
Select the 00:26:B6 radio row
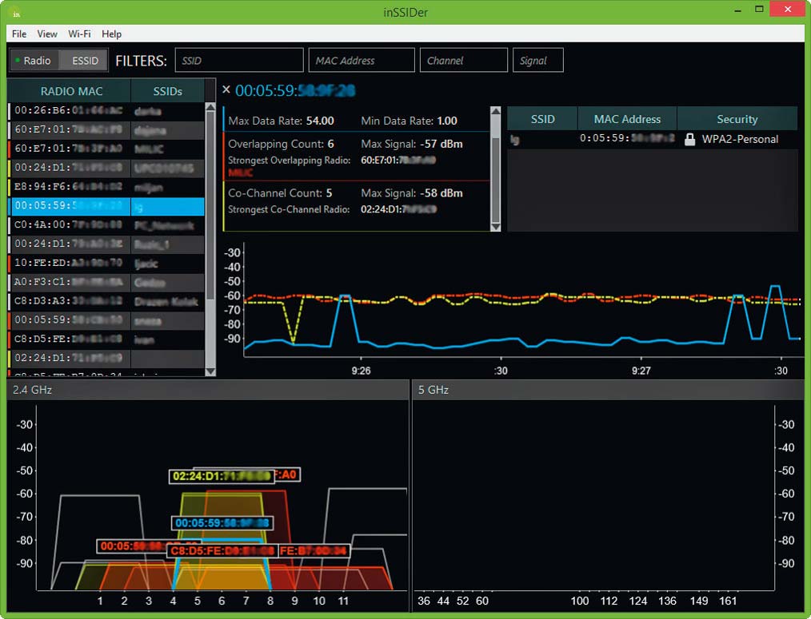click(106, 110)
